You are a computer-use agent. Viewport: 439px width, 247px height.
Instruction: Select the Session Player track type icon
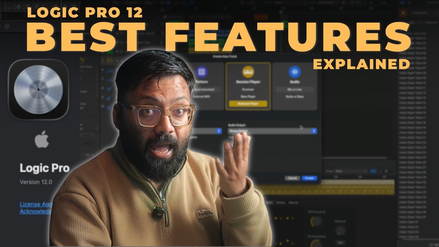pos(248,72)
